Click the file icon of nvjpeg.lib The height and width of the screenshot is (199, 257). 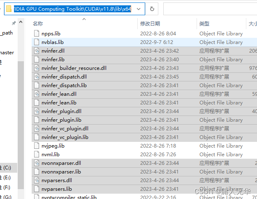[x=37, y=146]
